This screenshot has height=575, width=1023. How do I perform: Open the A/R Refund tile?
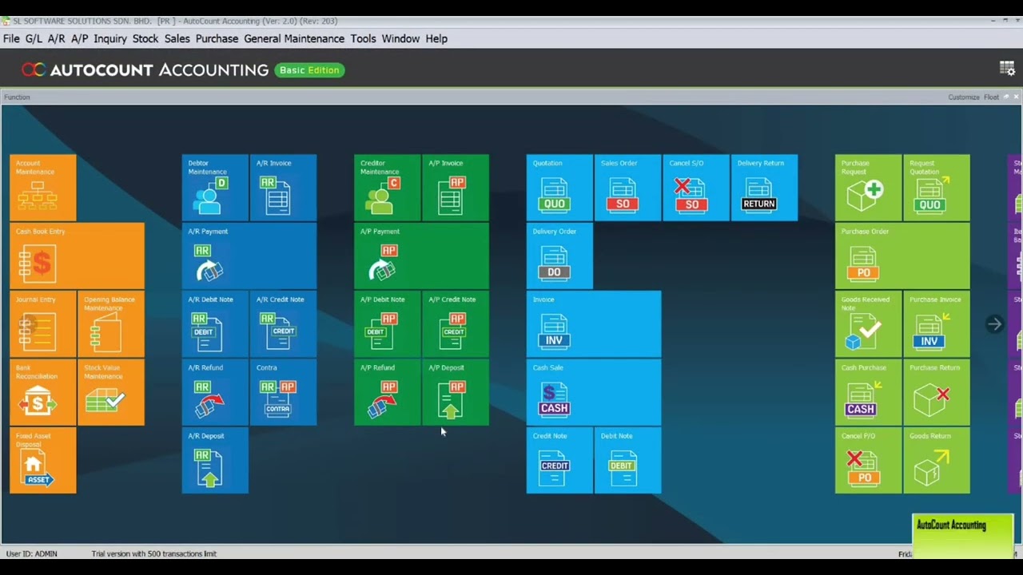click(x=215, y=392)
